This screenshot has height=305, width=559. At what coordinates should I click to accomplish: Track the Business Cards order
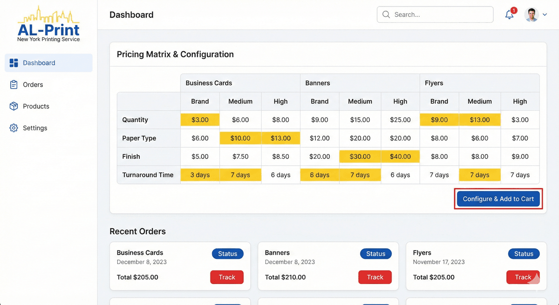pyautogui.click(x=227, y=277)
